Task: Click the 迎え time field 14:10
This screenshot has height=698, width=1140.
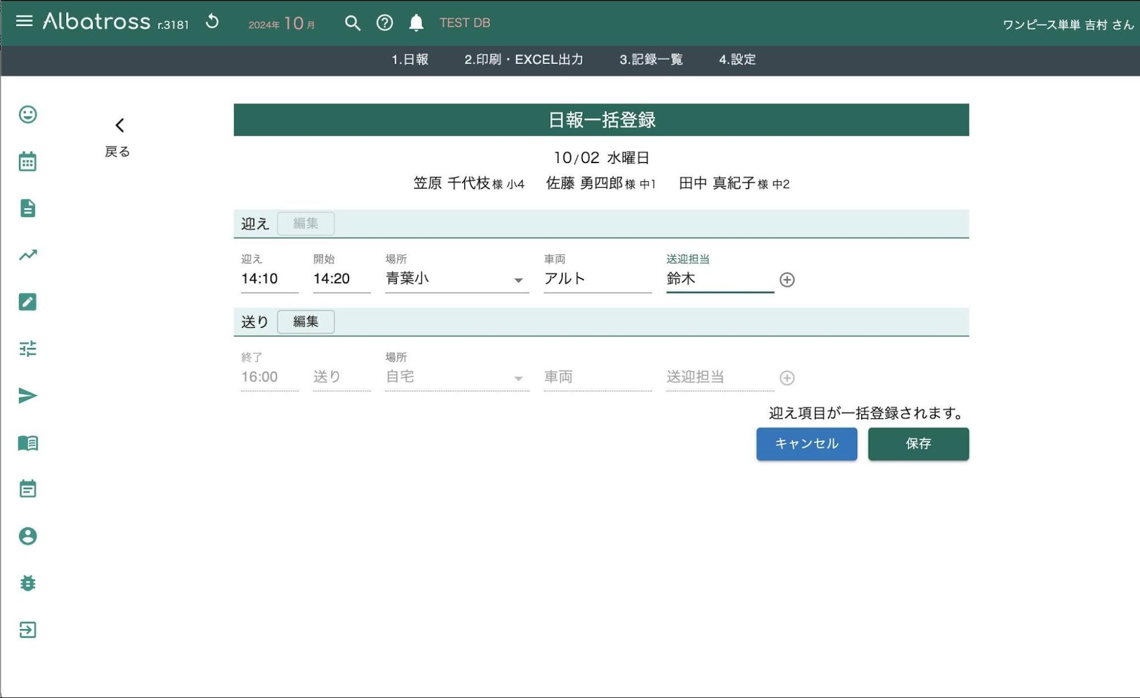Action: point(270,278)
